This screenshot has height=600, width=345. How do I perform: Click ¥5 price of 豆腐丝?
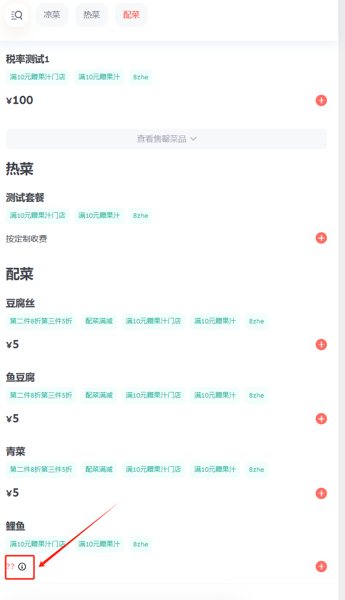pyautogui.click(x=13, y=345)
